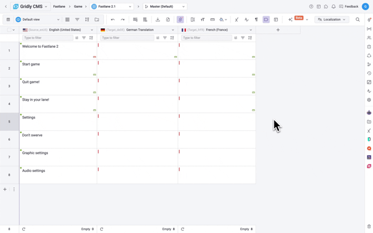Click the Feedback button

(x=349, y=7)
